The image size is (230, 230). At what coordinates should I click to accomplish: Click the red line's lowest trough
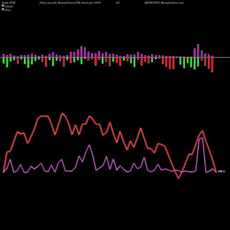178,178
